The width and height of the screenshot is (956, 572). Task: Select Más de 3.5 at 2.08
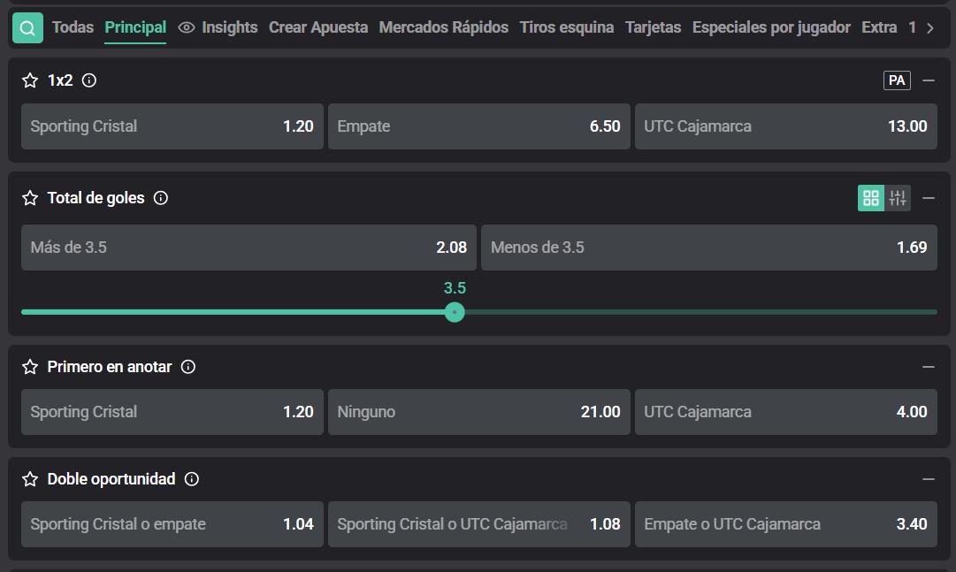point(249,248)
